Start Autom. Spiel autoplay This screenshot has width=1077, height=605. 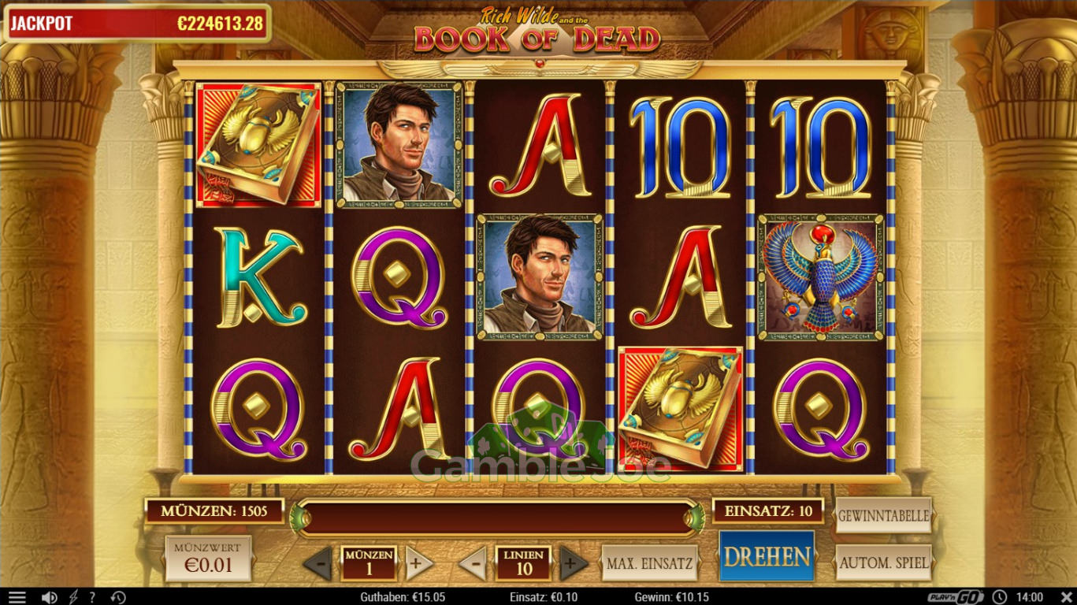coord(883,563)
